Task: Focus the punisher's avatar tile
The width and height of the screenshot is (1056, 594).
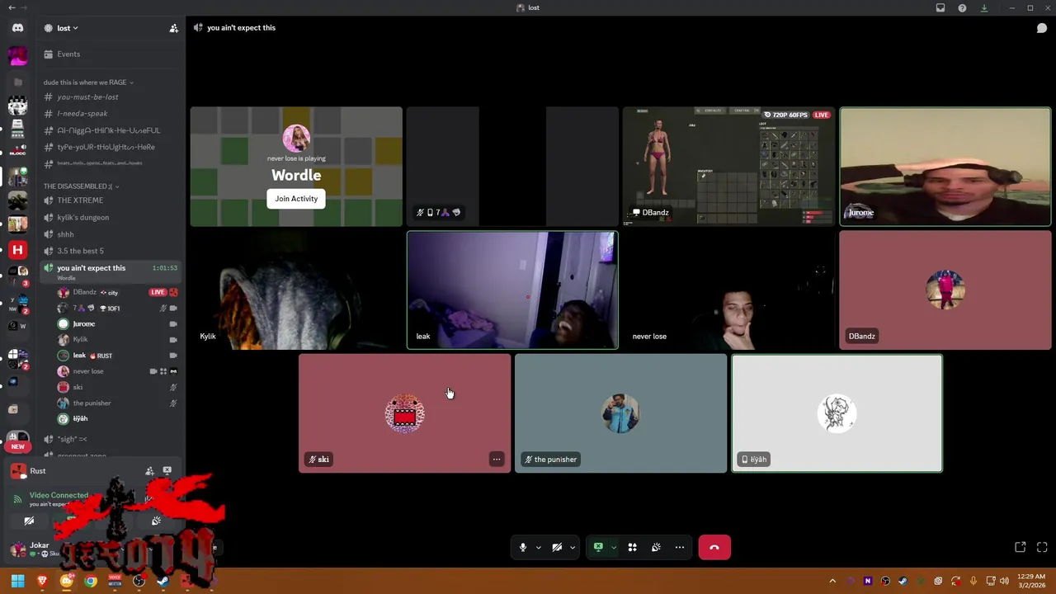Action: 620,413
